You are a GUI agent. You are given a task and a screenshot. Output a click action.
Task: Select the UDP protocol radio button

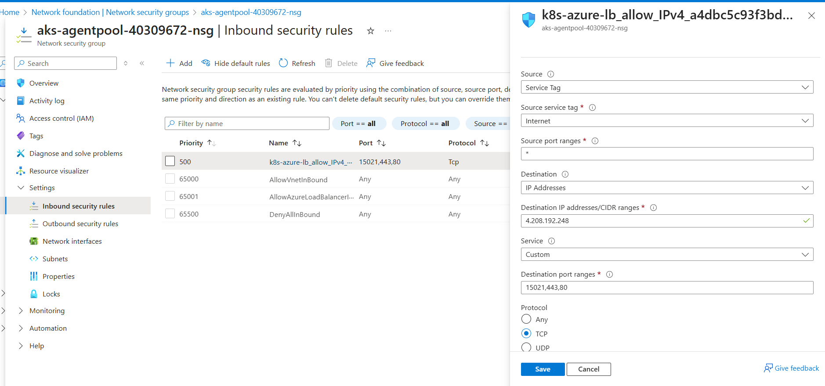pos(526,347)
